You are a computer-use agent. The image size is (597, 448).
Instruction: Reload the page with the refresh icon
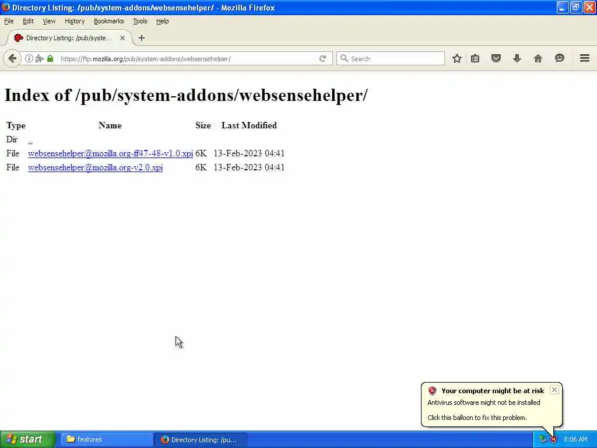click(323, 59)
